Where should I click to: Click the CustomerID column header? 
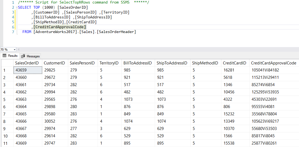[x=54, y=63]
